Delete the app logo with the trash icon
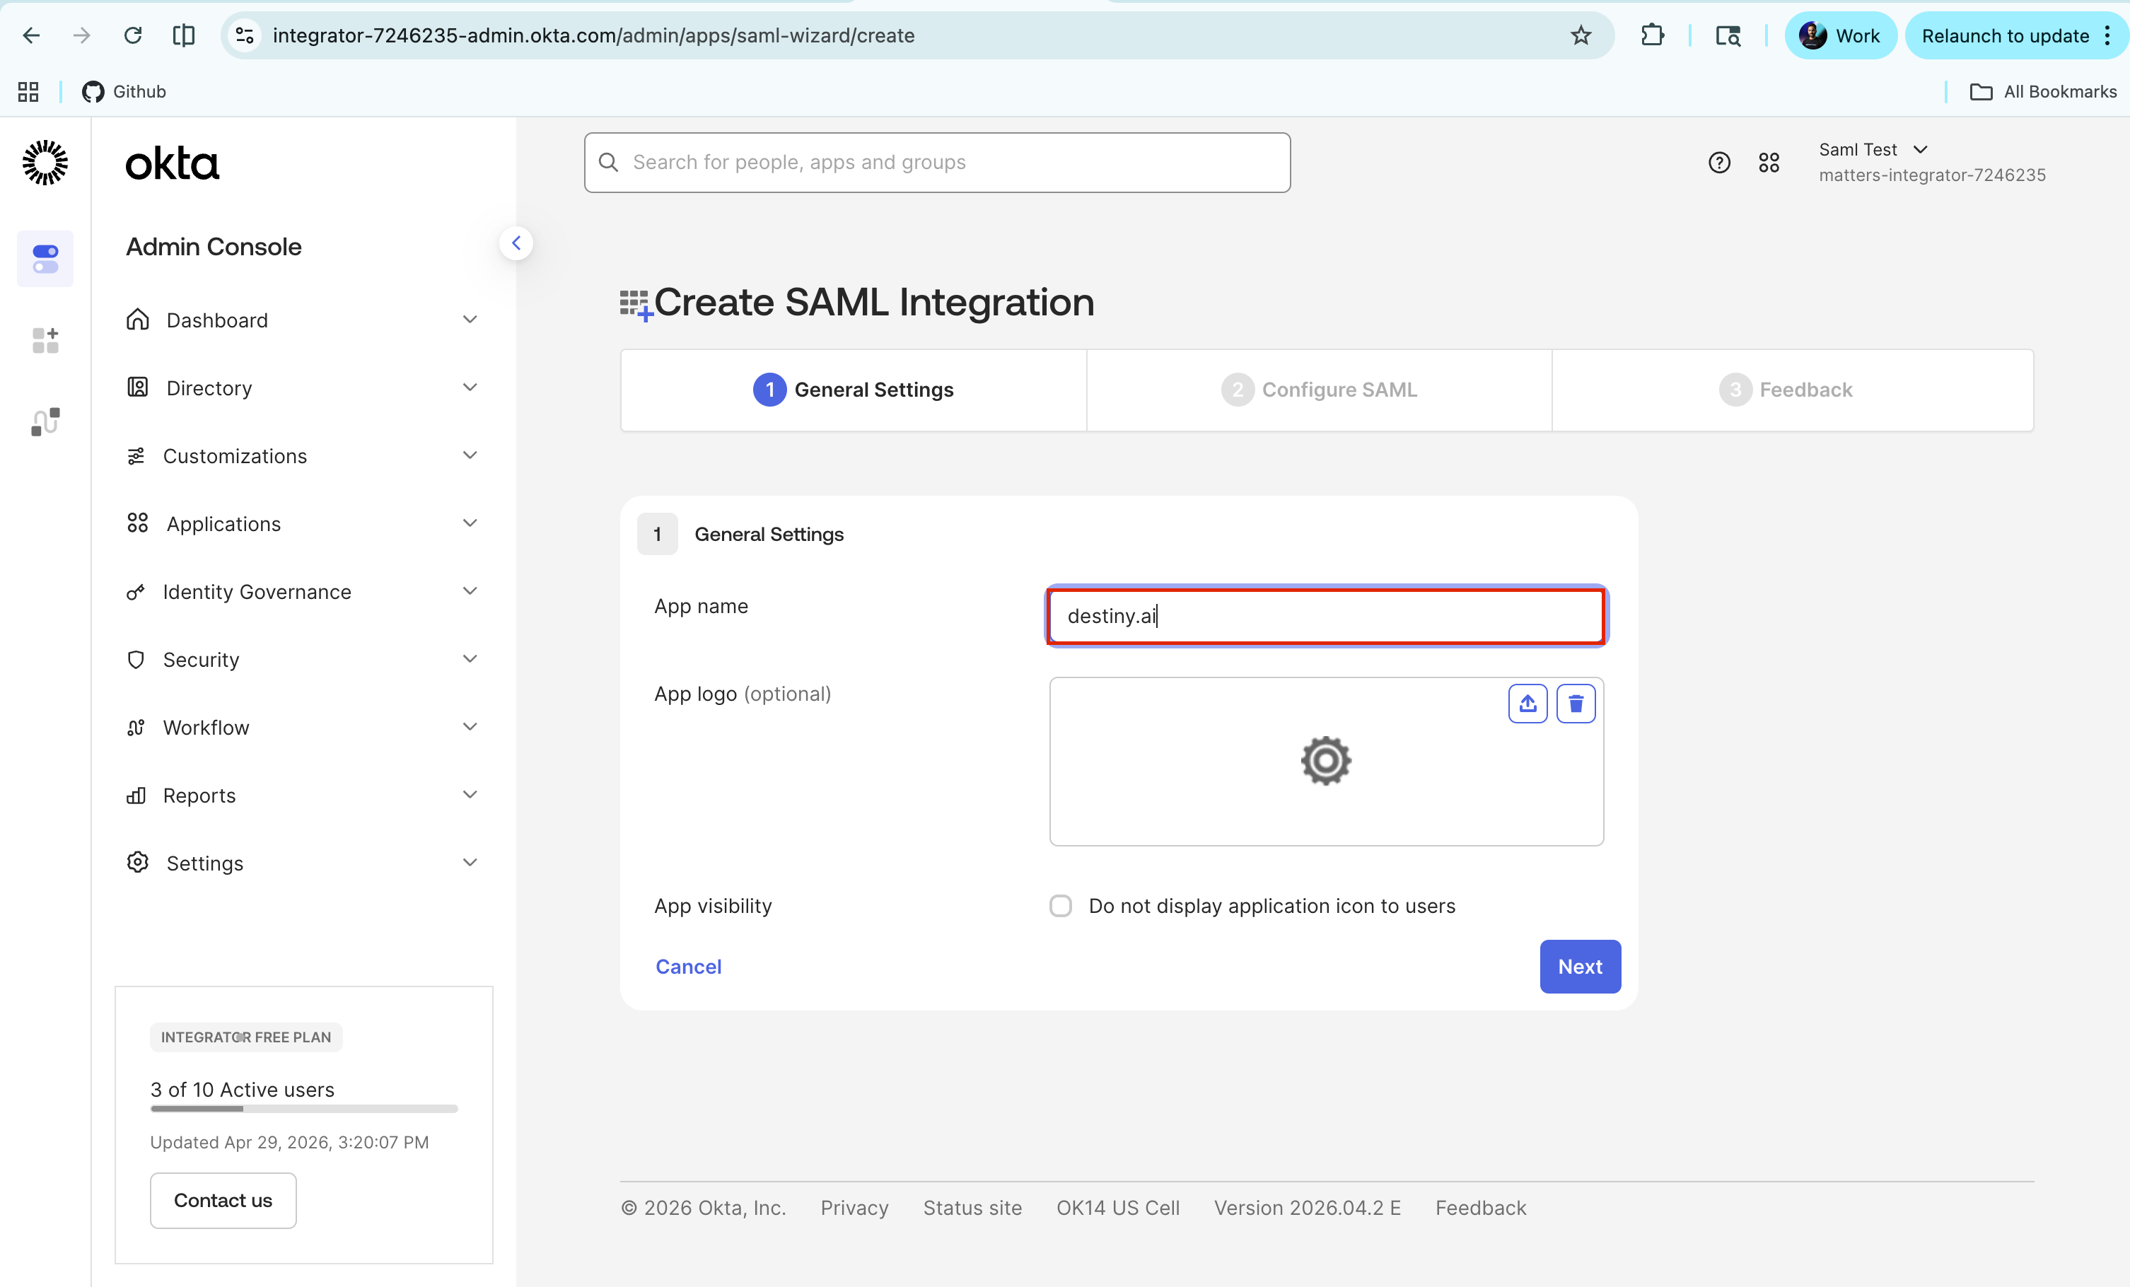 coord(1575,704)
